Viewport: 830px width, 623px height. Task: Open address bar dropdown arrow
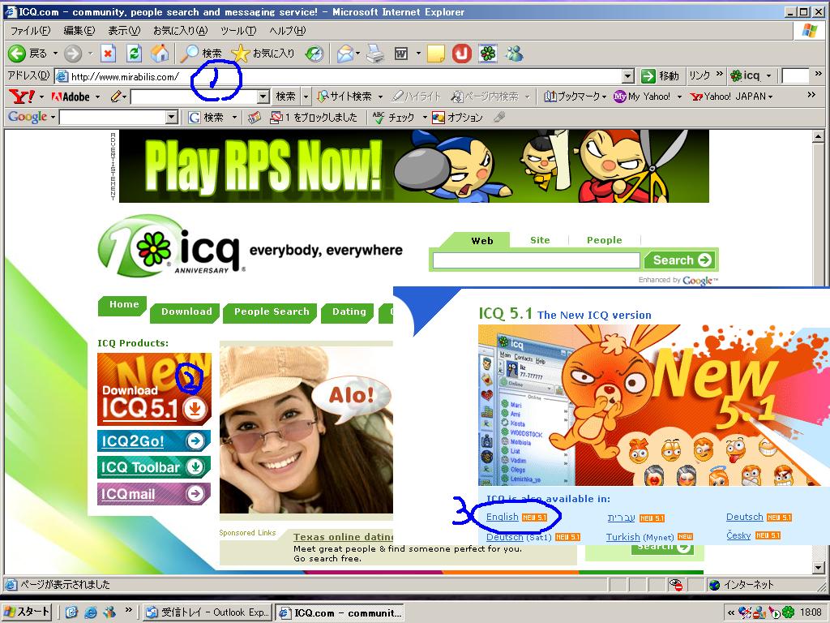coord(628,76)
